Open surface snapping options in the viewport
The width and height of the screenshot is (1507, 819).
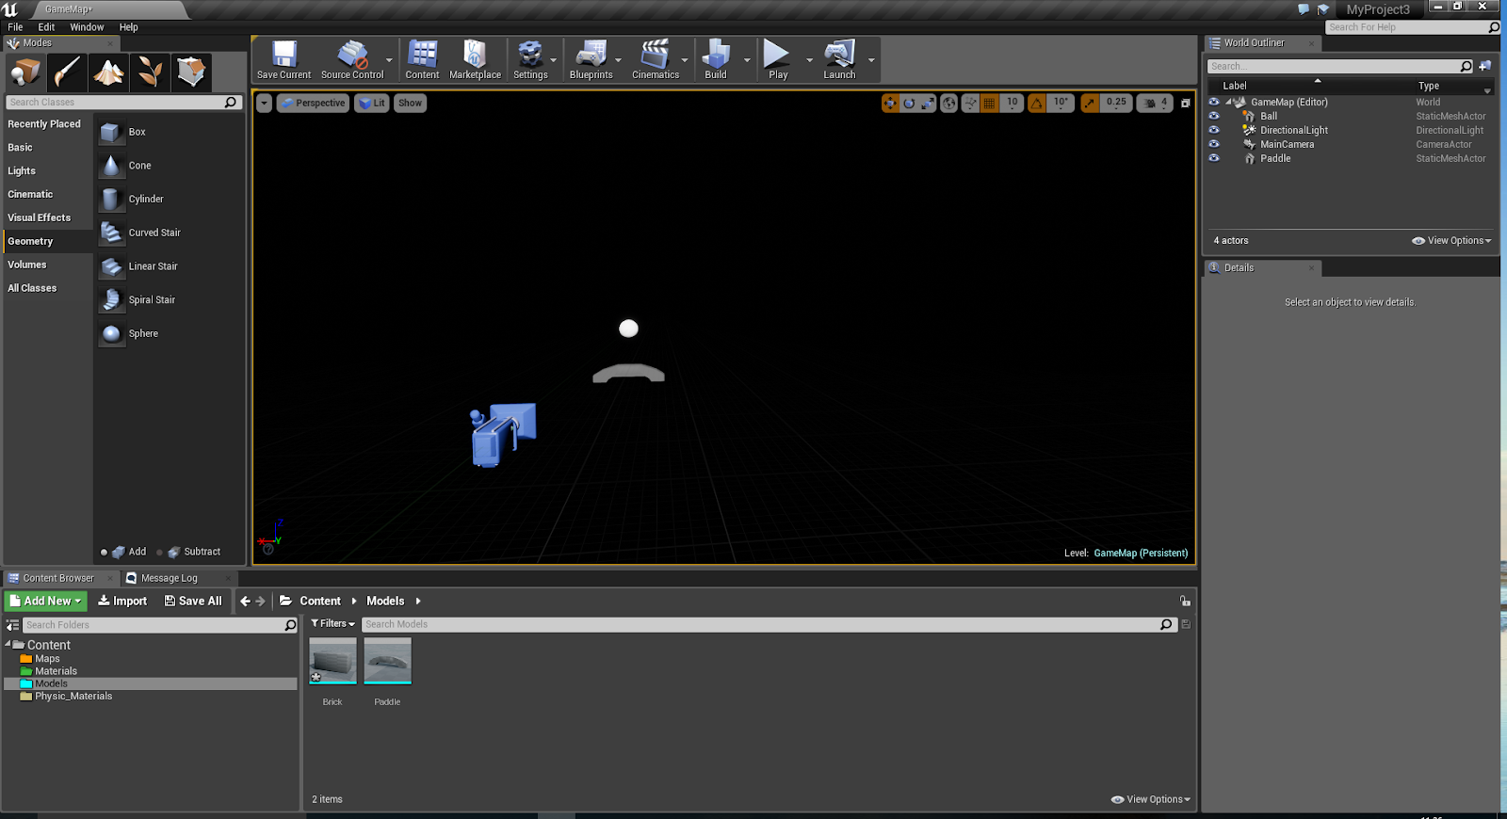(970, 104)
